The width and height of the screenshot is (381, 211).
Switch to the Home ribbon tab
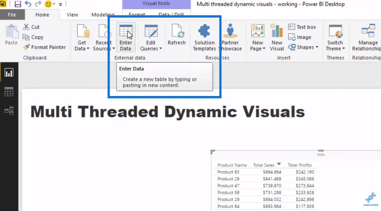(42, 15)
